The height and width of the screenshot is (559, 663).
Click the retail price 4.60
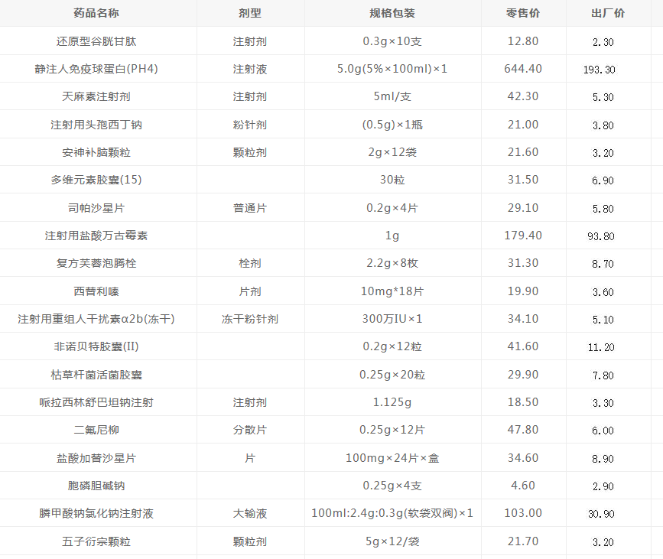[x=523, y=486]
